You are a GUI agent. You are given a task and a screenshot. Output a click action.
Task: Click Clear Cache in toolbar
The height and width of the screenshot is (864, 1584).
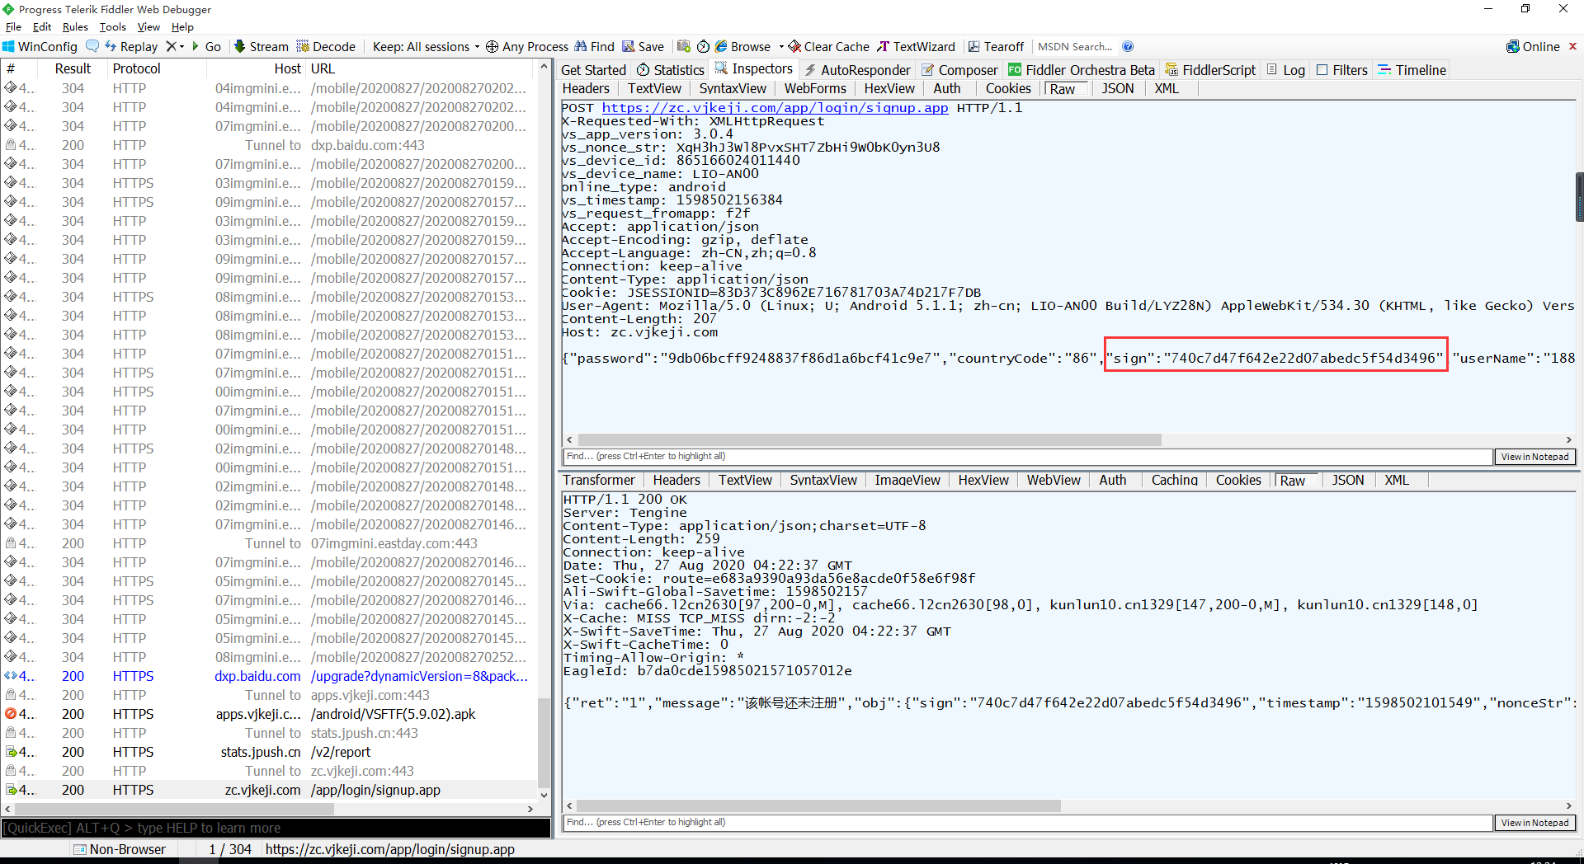pos(829,47)
